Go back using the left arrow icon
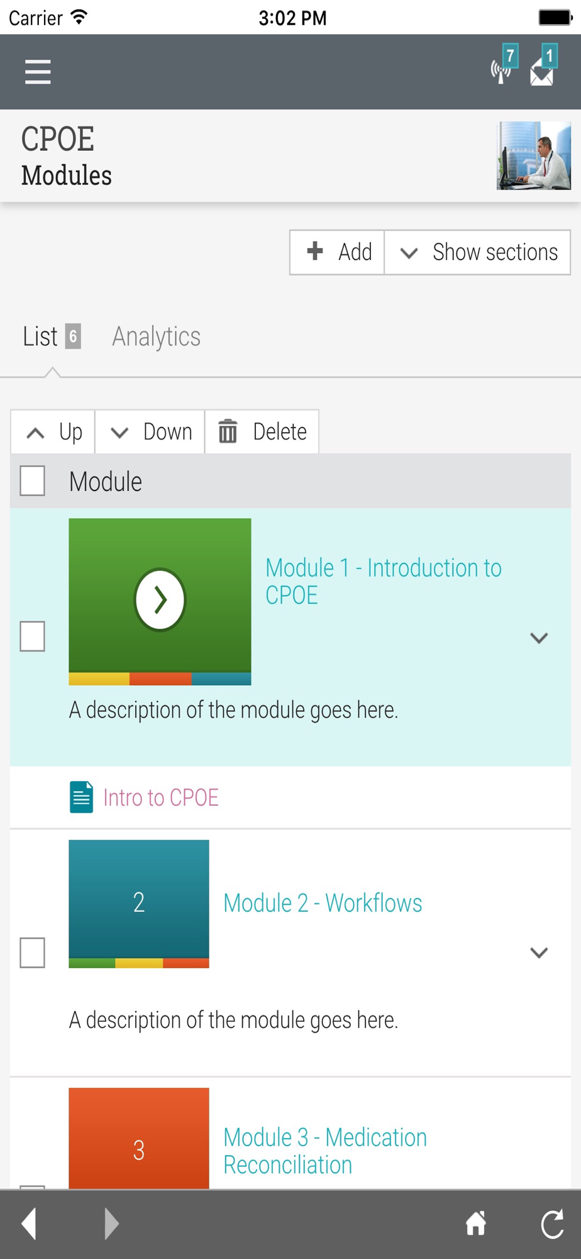Viewport: 581px width, 1259px height. pos(29,1224)
